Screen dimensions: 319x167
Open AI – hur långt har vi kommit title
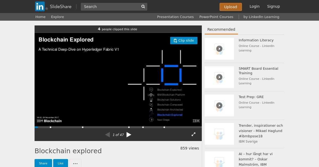coord(255,159)
